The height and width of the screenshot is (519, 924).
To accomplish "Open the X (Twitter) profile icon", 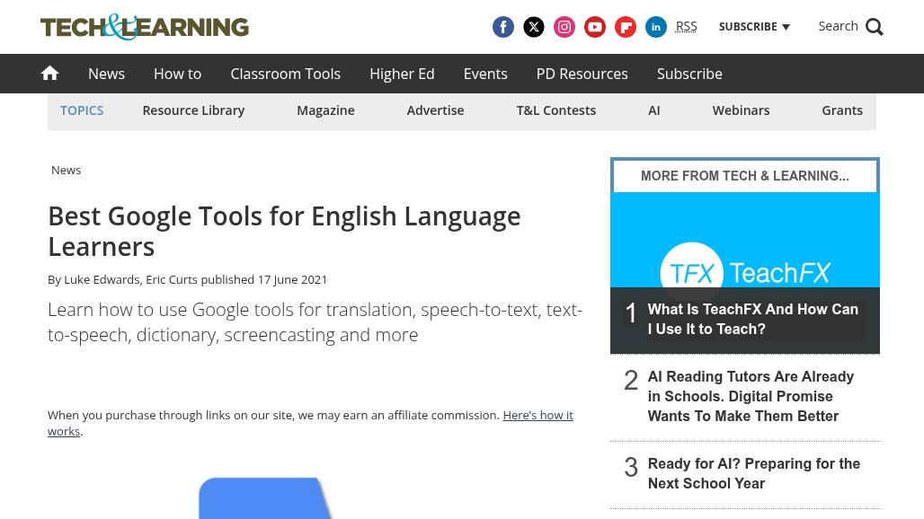I will click(533, 27).
